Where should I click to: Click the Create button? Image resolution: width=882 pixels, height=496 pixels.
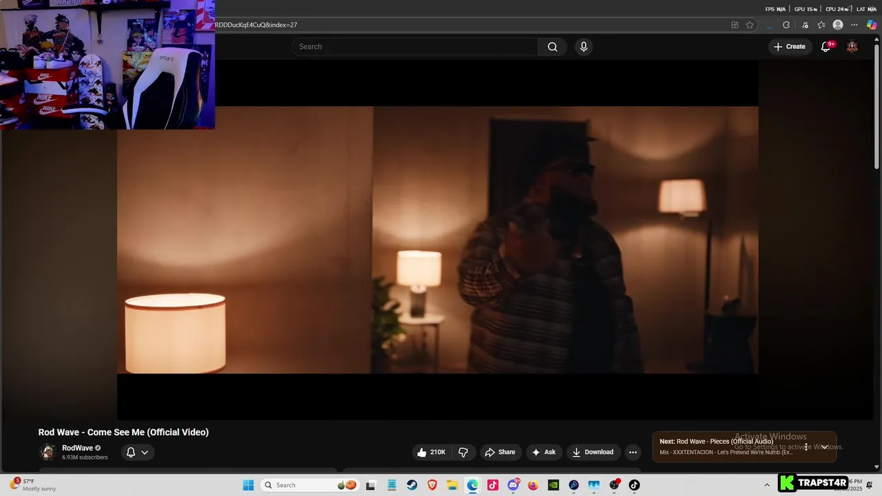[790, 47]
